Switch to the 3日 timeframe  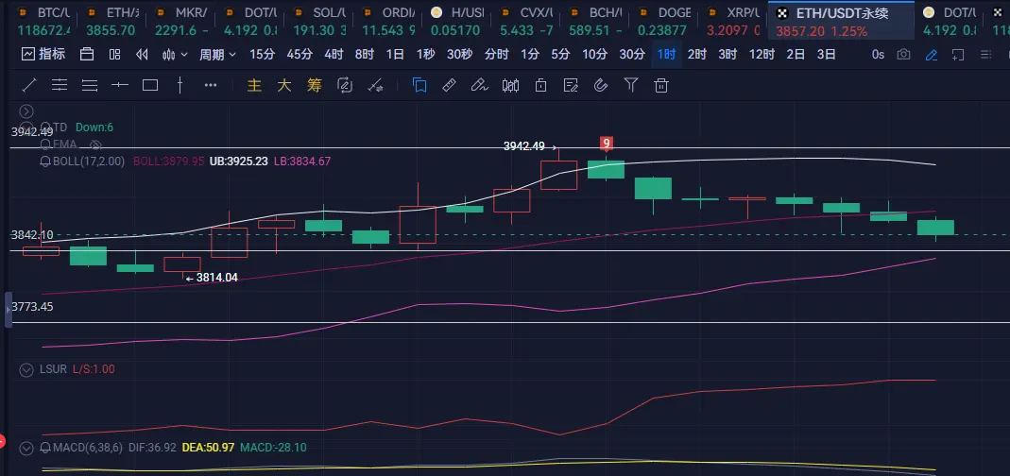coord(827,55)
